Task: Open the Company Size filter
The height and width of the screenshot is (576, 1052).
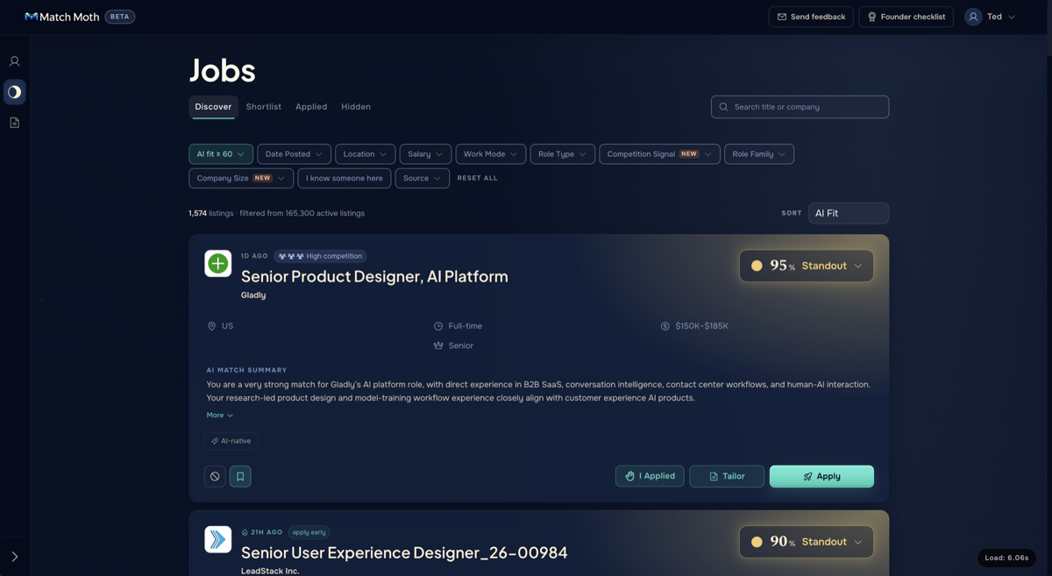Action: pos(240,178)
